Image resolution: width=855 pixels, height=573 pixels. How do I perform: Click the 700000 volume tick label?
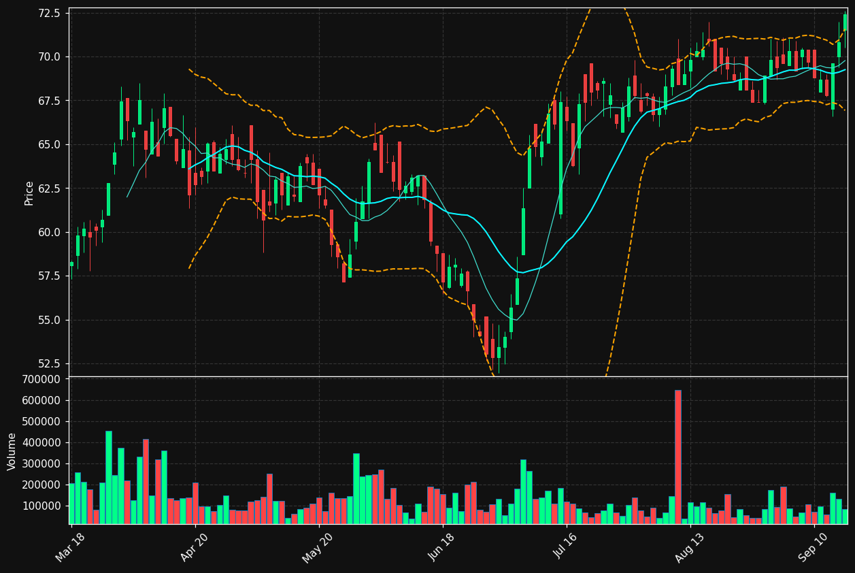[x=41, y=379]
